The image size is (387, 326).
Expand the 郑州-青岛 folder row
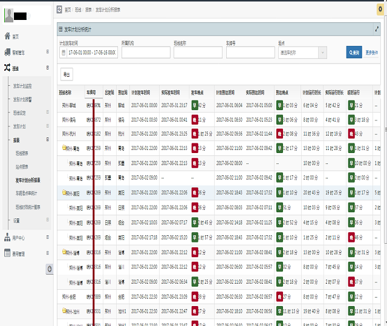pyautogui.click(x=64, y=147)
